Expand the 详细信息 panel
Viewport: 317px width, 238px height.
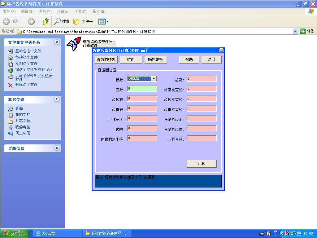(57, 148)
